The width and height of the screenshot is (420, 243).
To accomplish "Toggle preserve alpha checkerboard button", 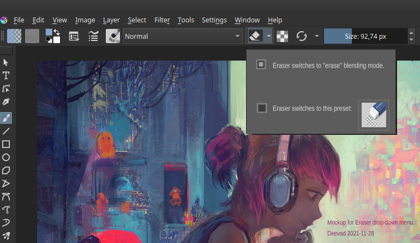I will coord(282,36).
